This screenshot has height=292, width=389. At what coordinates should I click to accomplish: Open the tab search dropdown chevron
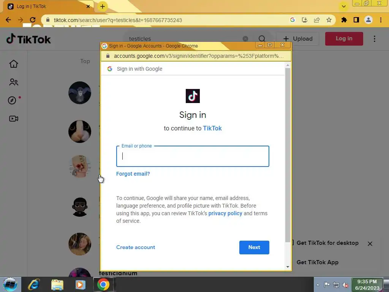pos(343,6)
